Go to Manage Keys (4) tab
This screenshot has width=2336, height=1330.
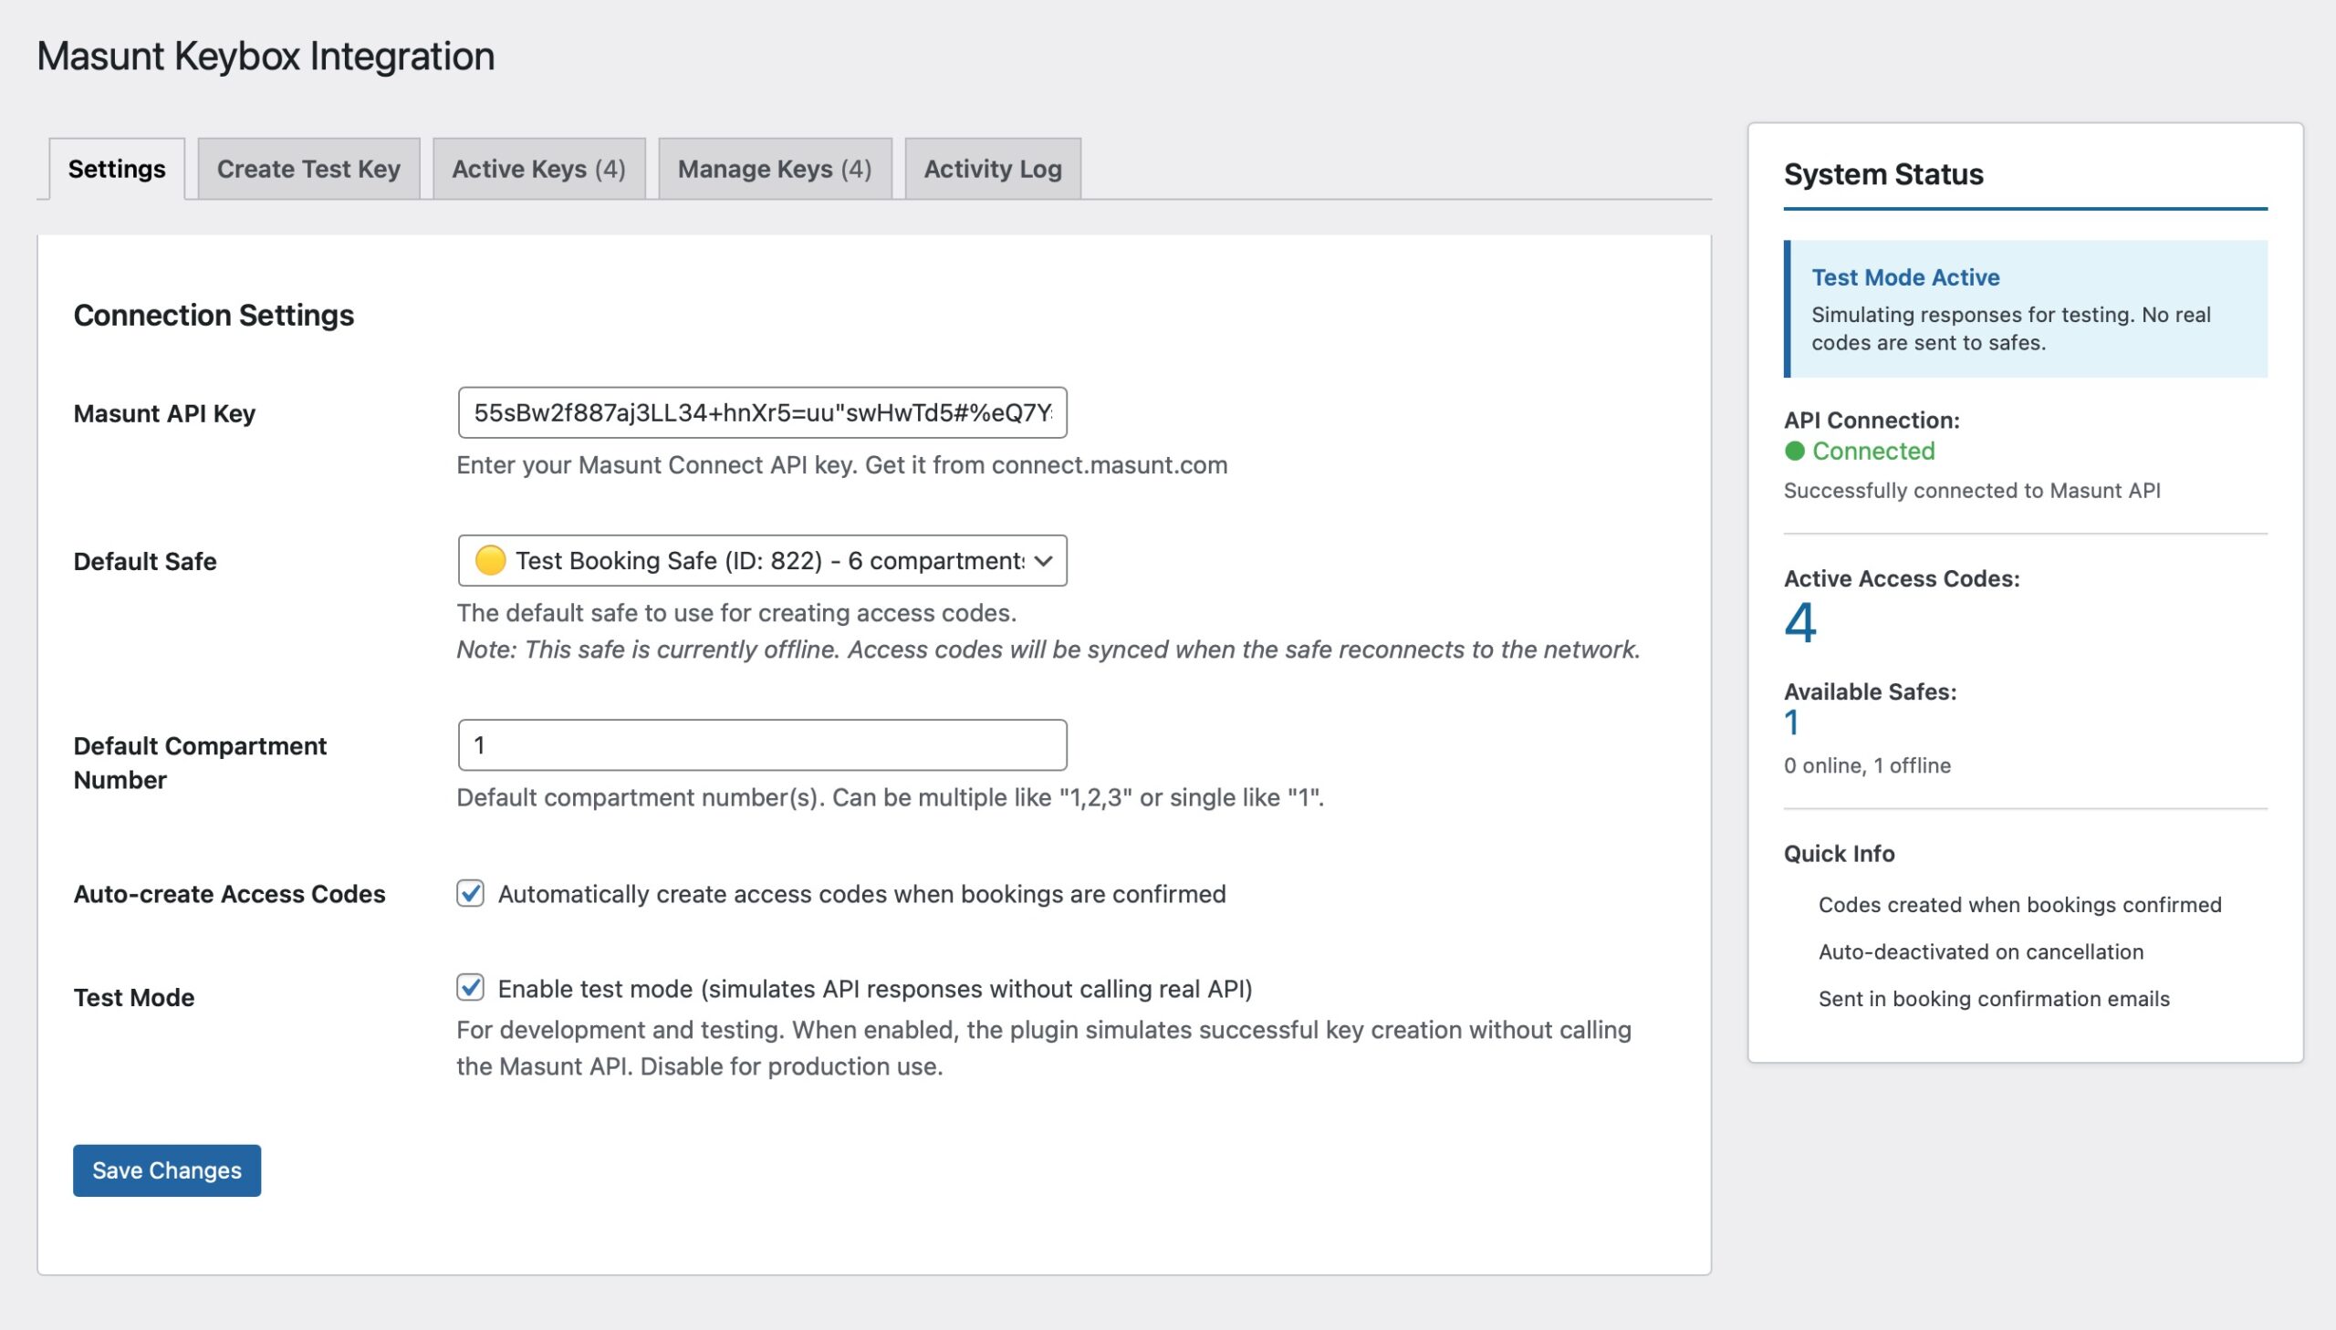click(x=774, y=169)
